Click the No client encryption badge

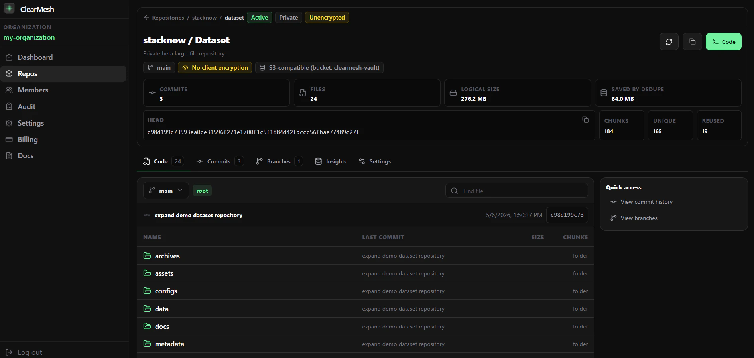[x=215, y=68]
